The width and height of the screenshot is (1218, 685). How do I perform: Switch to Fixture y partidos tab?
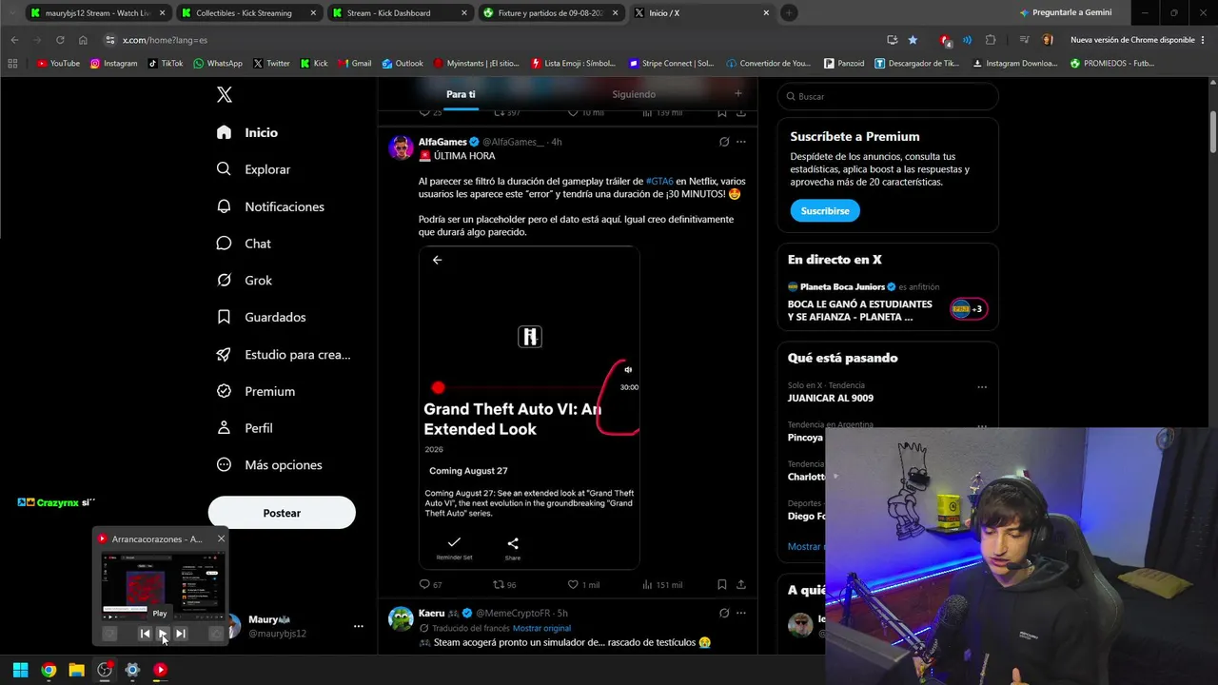click(x=551, y=13)
